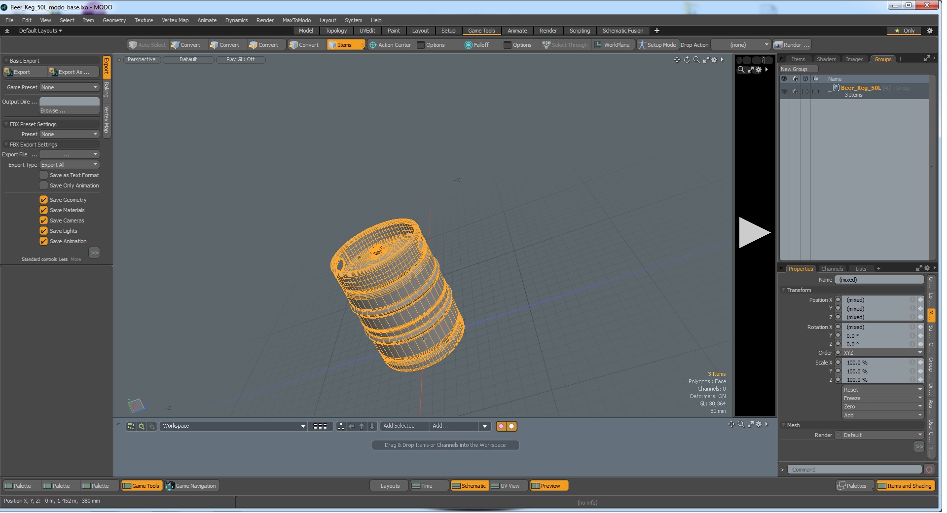Open the Workspace dropdown in the schematic
Viewport: 947px width, 513px height.
pos(233,426)
